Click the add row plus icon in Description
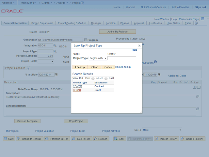 tap(195, 87)
